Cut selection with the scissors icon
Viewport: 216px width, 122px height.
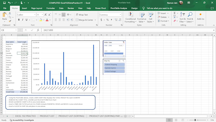tap(10, 13)
